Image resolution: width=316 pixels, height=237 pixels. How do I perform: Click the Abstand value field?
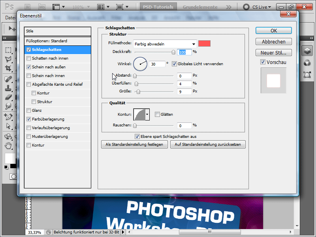184,76
